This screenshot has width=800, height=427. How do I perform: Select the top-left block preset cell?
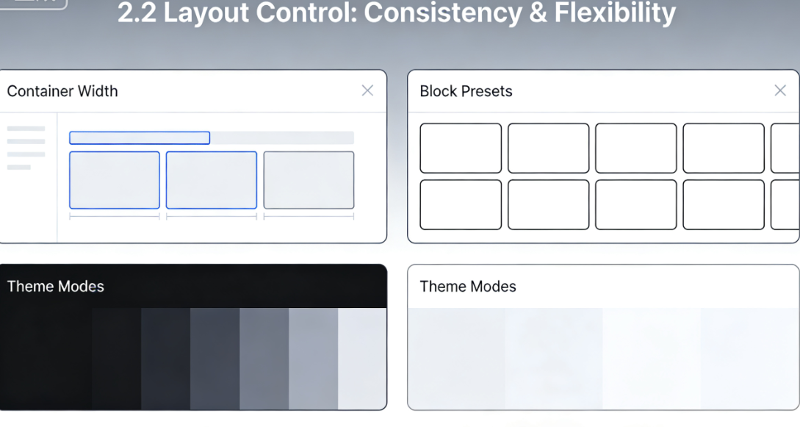pyautogui.click(x=460, y=148)
